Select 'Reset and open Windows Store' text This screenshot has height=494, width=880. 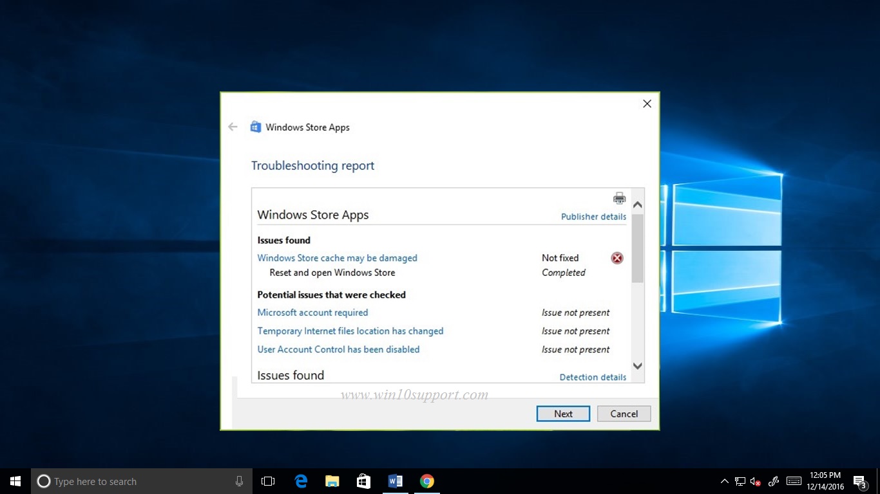point(332,273)
